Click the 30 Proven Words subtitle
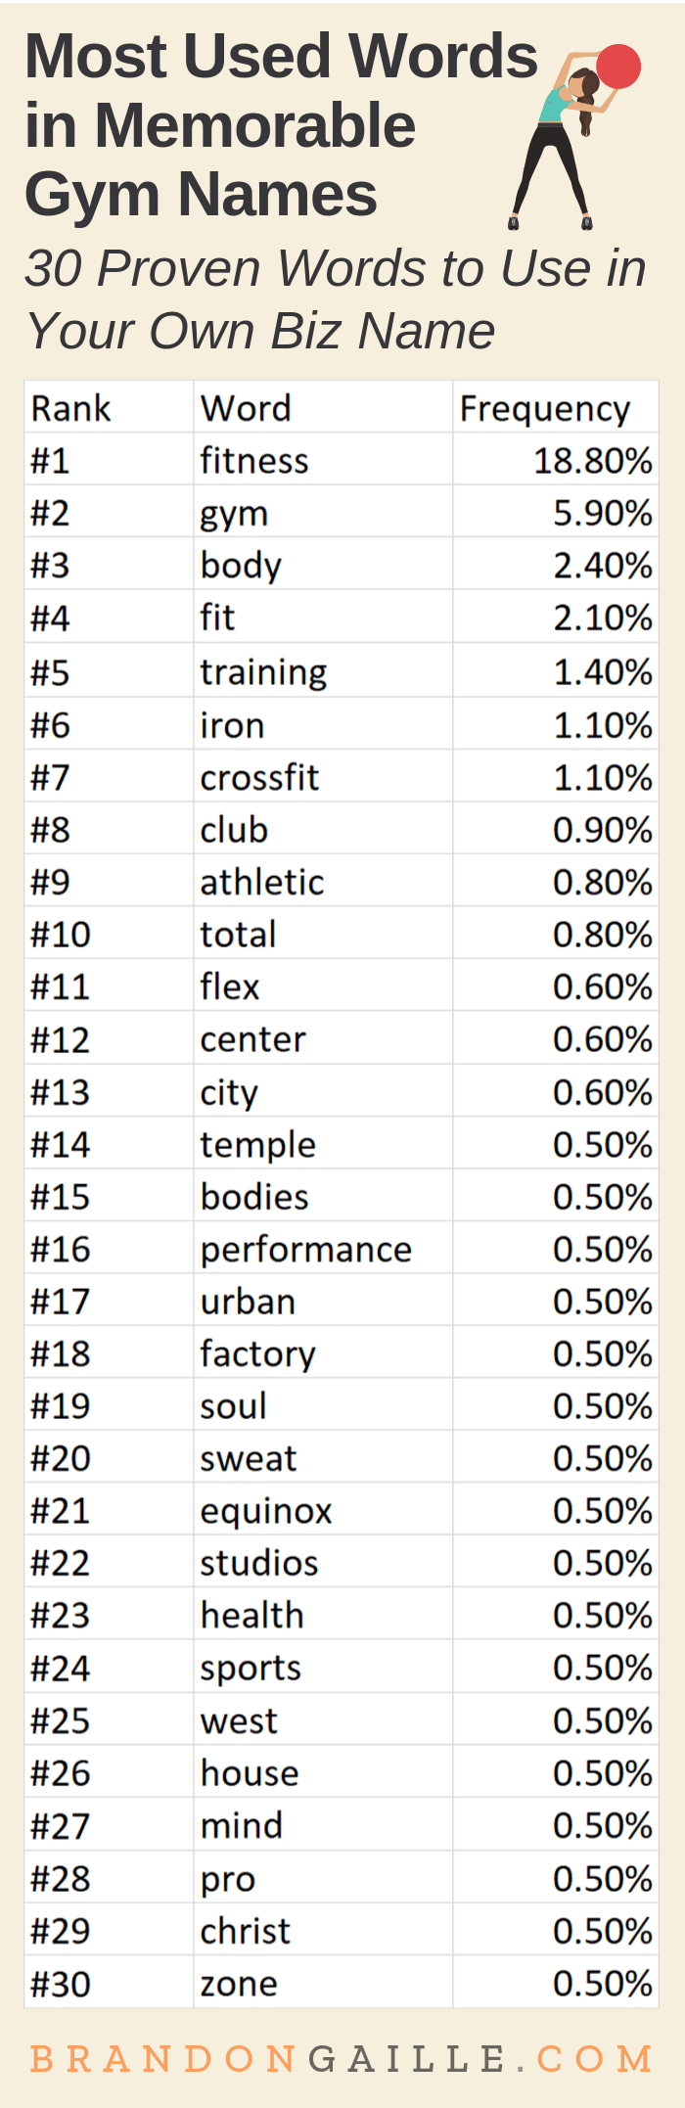Screen dimensions: 685x2108 click(336, 298)
